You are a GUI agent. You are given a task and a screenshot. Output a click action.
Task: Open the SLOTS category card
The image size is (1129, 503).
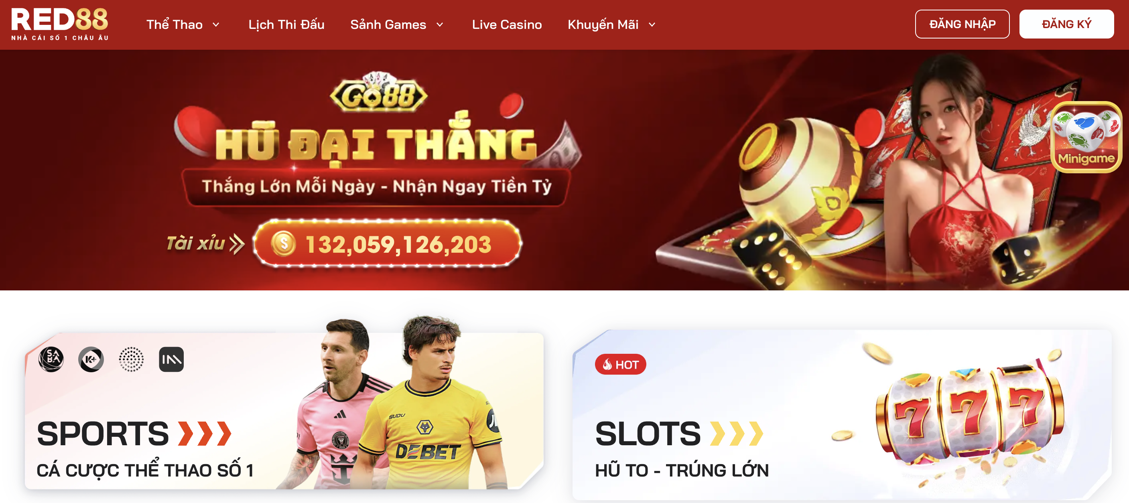click(x=842, y=415)
